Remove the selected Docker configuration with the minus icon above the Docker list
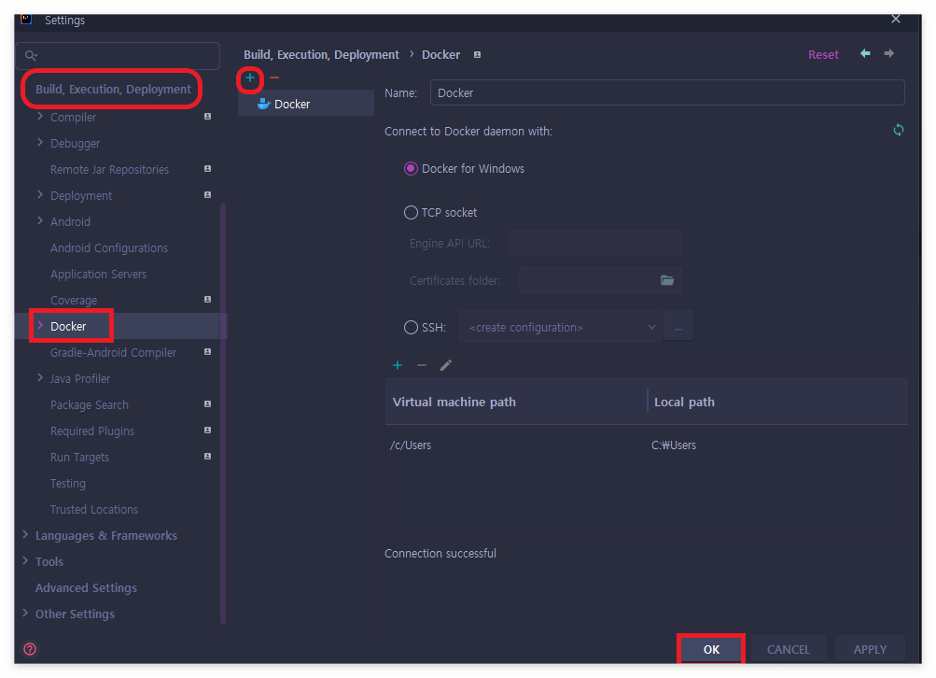Viewport: 936px width, 678px height. 274,78
